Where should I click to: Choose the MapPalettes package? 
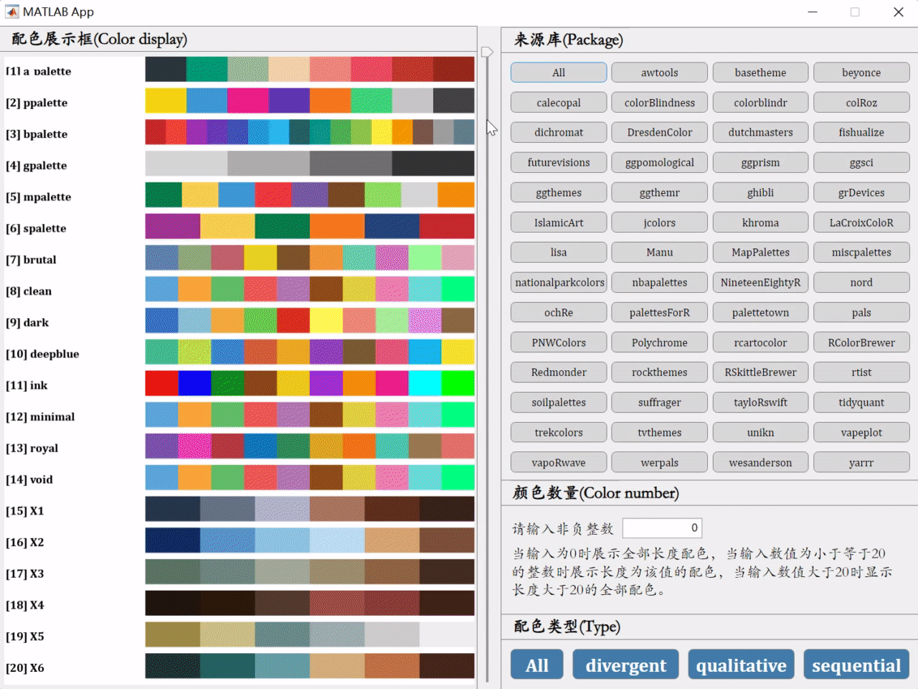761,252
